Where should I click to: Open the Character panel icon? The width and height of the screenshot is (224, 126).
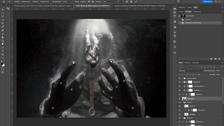175,32
